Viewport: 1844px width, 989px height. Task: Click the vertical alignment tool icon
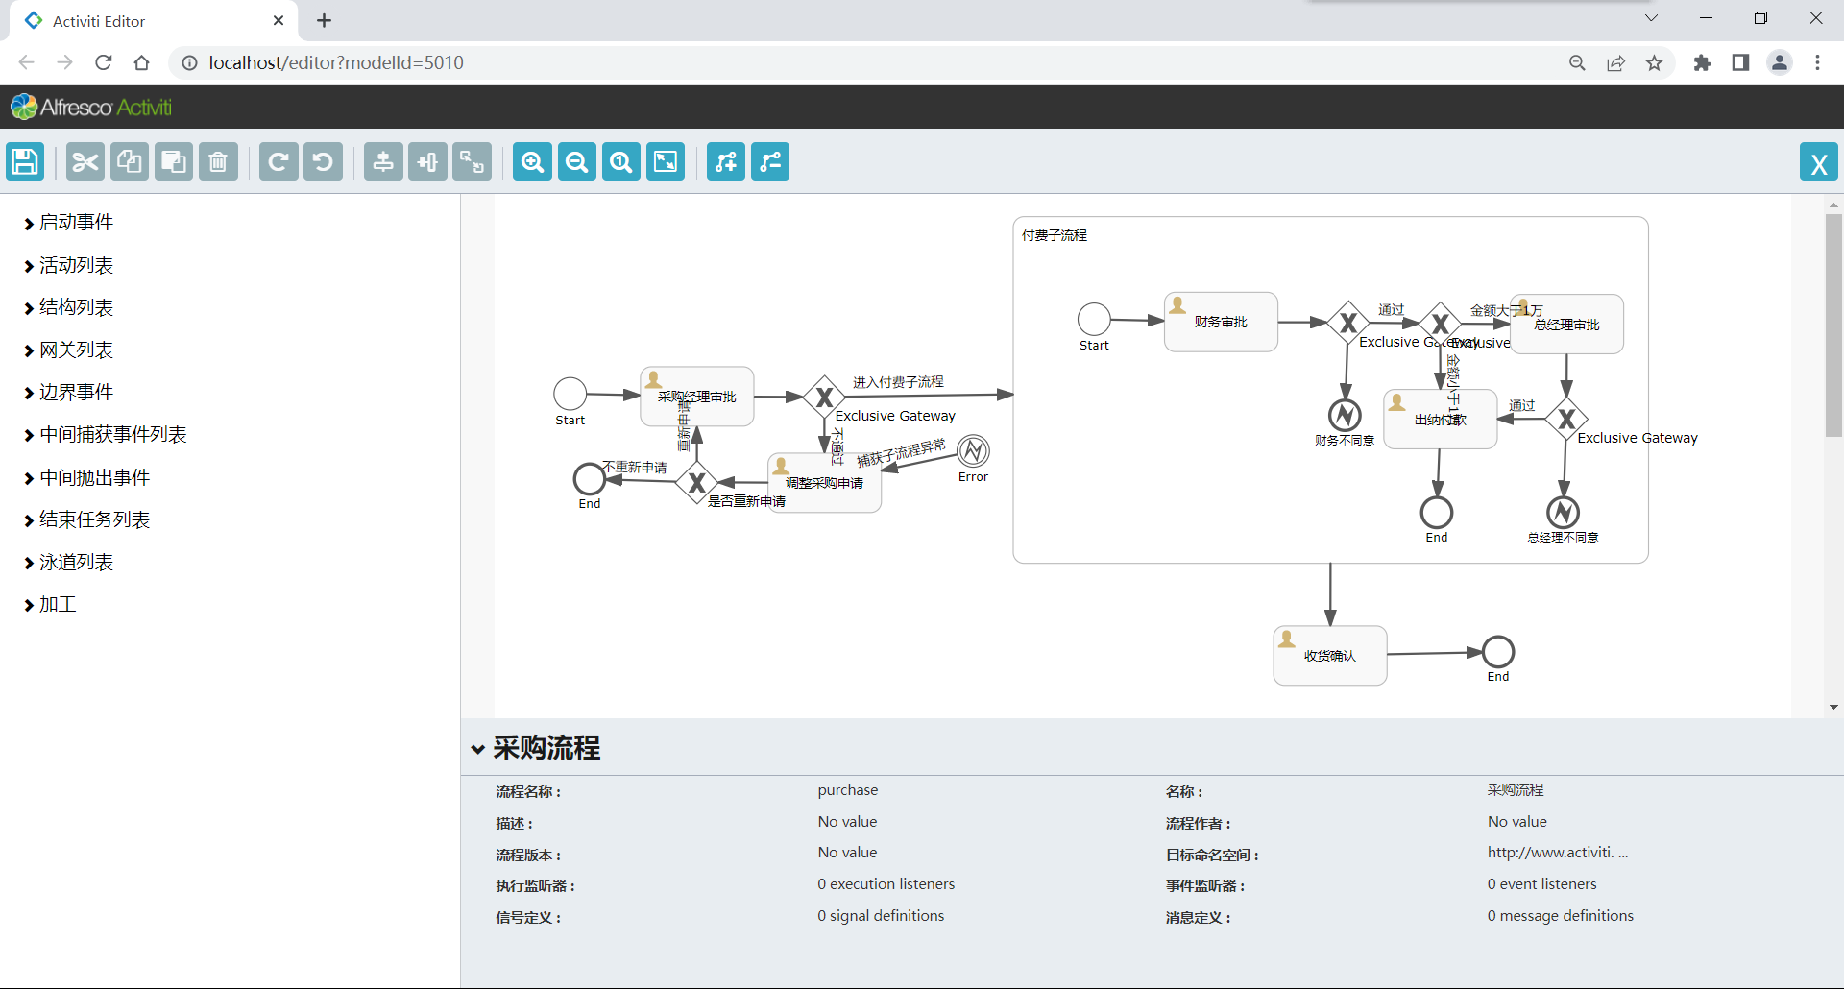(383, 161)
